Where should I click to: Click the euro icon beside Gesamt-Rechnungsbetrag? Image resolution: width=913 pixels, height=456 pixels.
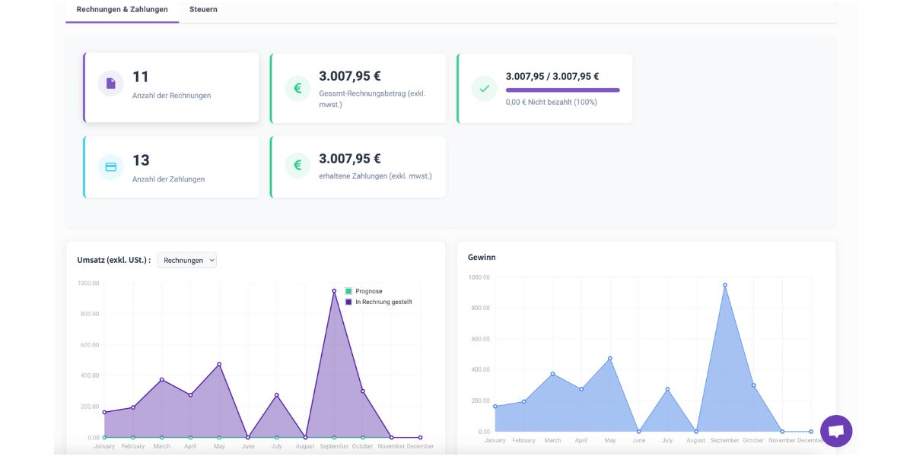pyautogui.click(x=297, y=88)
